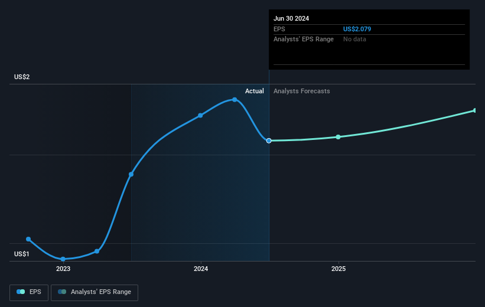This screenshot has width=485, height=307.
Task: Click the 2023 x-axis label
Action: pyautogui.click(x=63, y=269)
